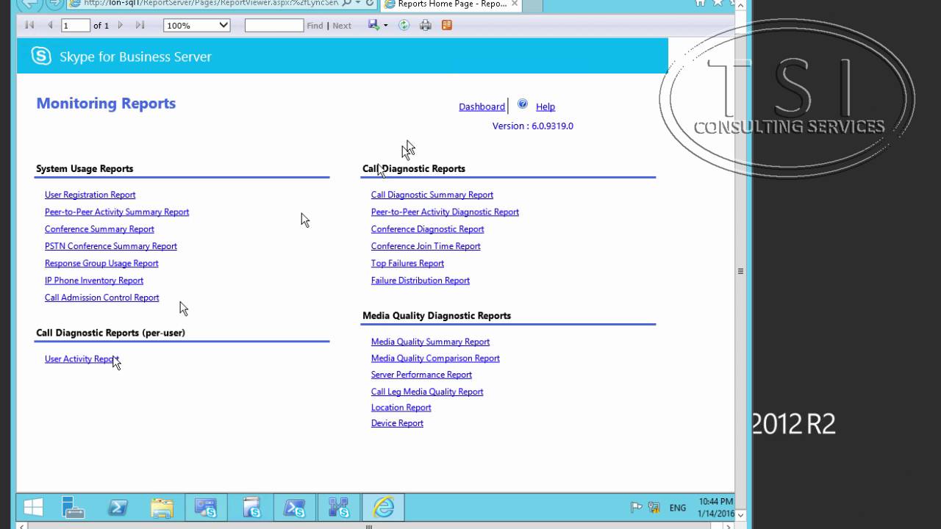Image resolution: width=941 pixels, height=529 pixels.
Task: Click the Action Center flag tray icon
Action: [637, 508]
